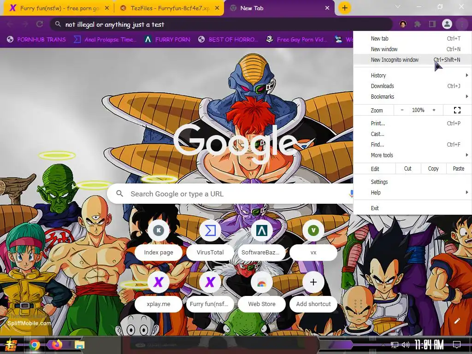Select Exit menu item
Image resolution: width=472 pixels, height=354 pixels.
pos(413,208)
